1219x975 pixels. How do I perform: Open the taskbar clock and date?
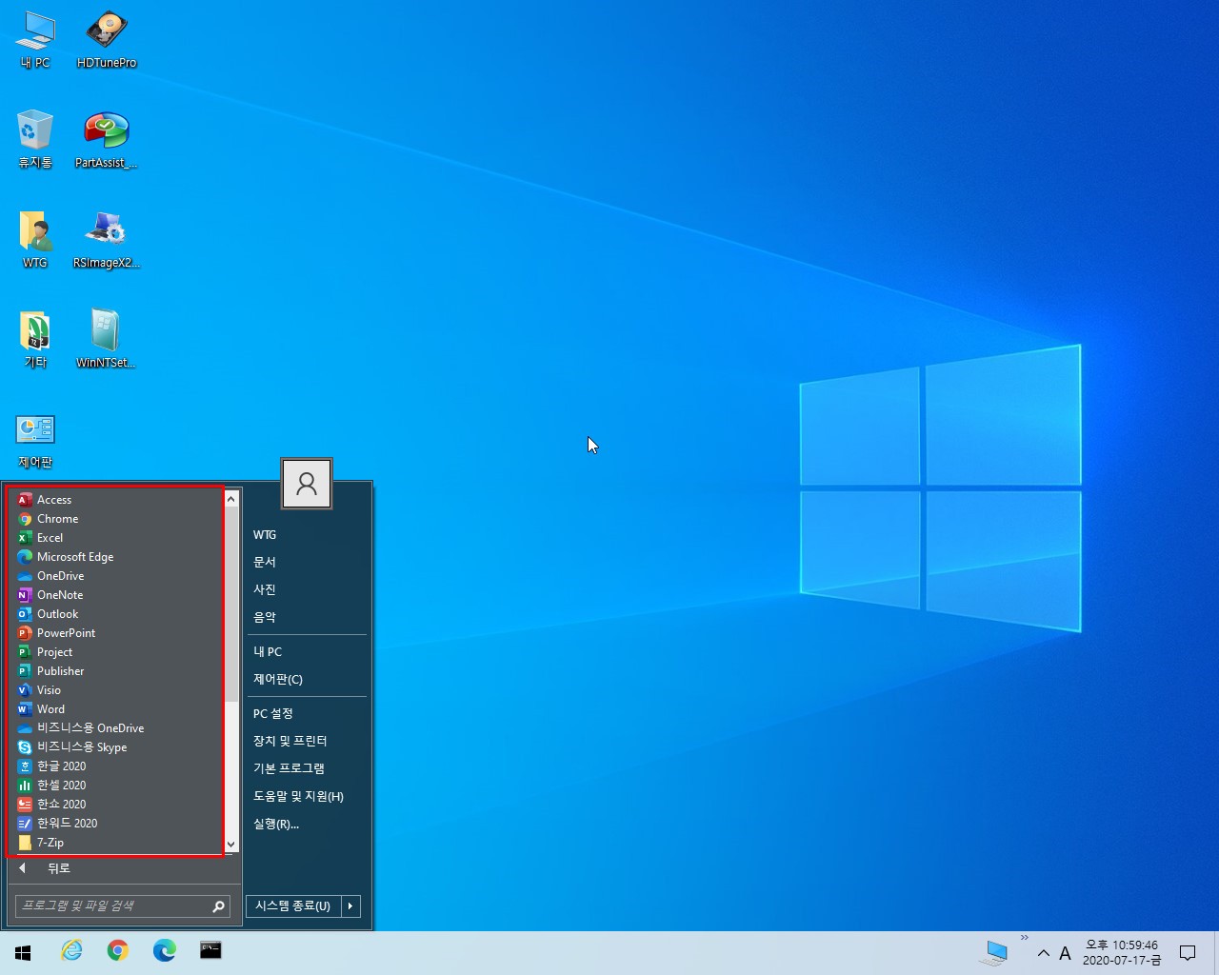[x=1122, y=953]
